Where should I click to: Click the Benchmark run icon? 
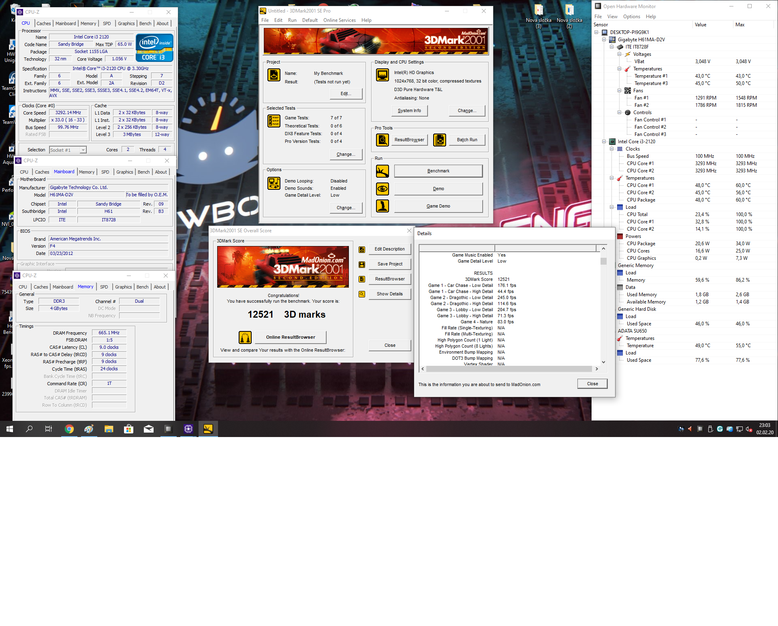(382, 171)
